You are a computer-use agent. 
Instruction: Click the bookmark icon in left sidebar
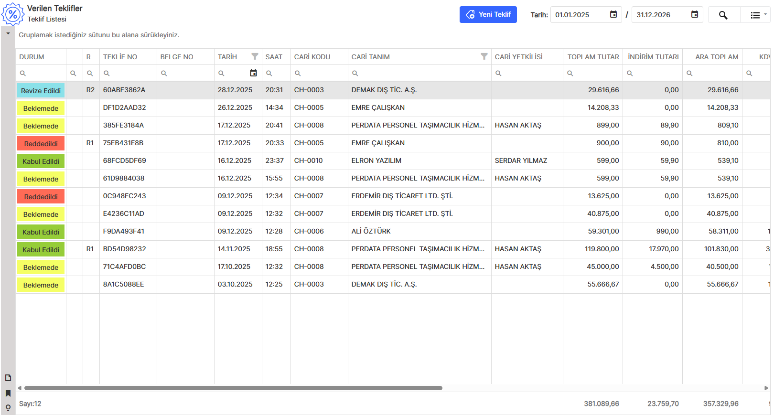click(8, 394)
